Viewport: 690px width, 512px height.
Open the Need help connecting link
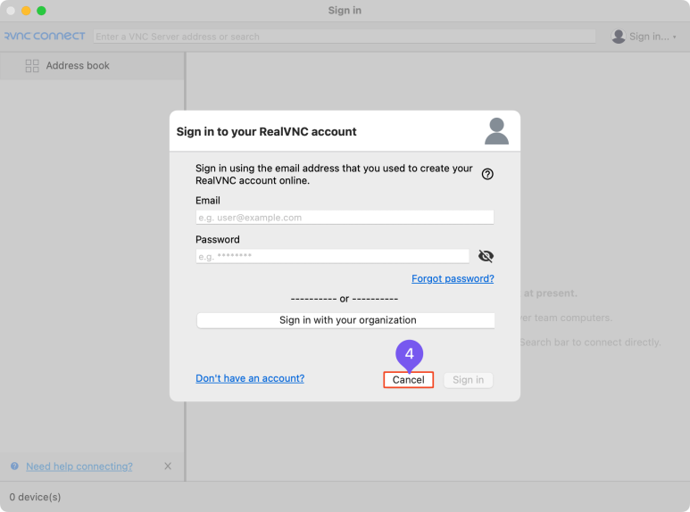[x=79, y=467]
